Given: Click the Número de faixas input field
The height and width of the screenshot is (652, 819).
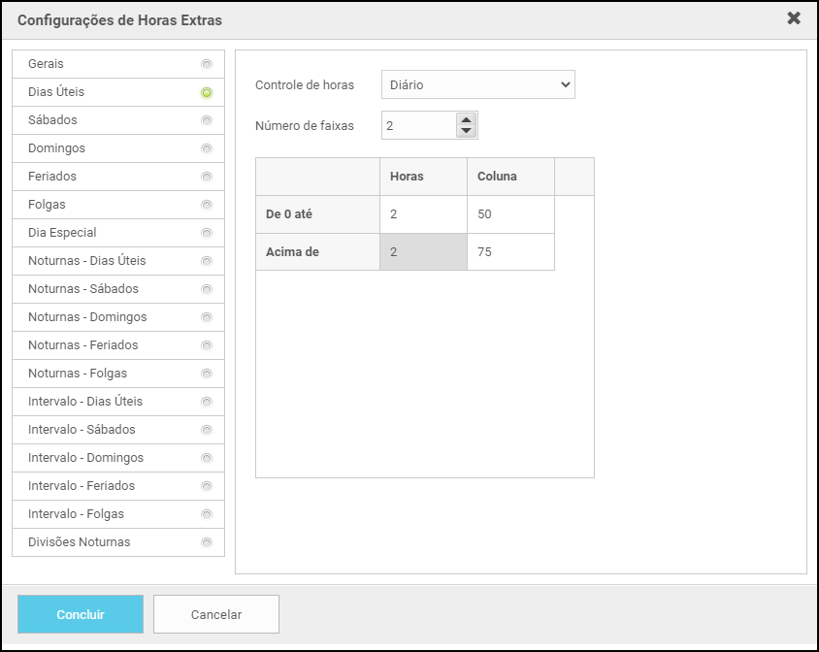Looking at the screenshot, I should tap(417, 125).
